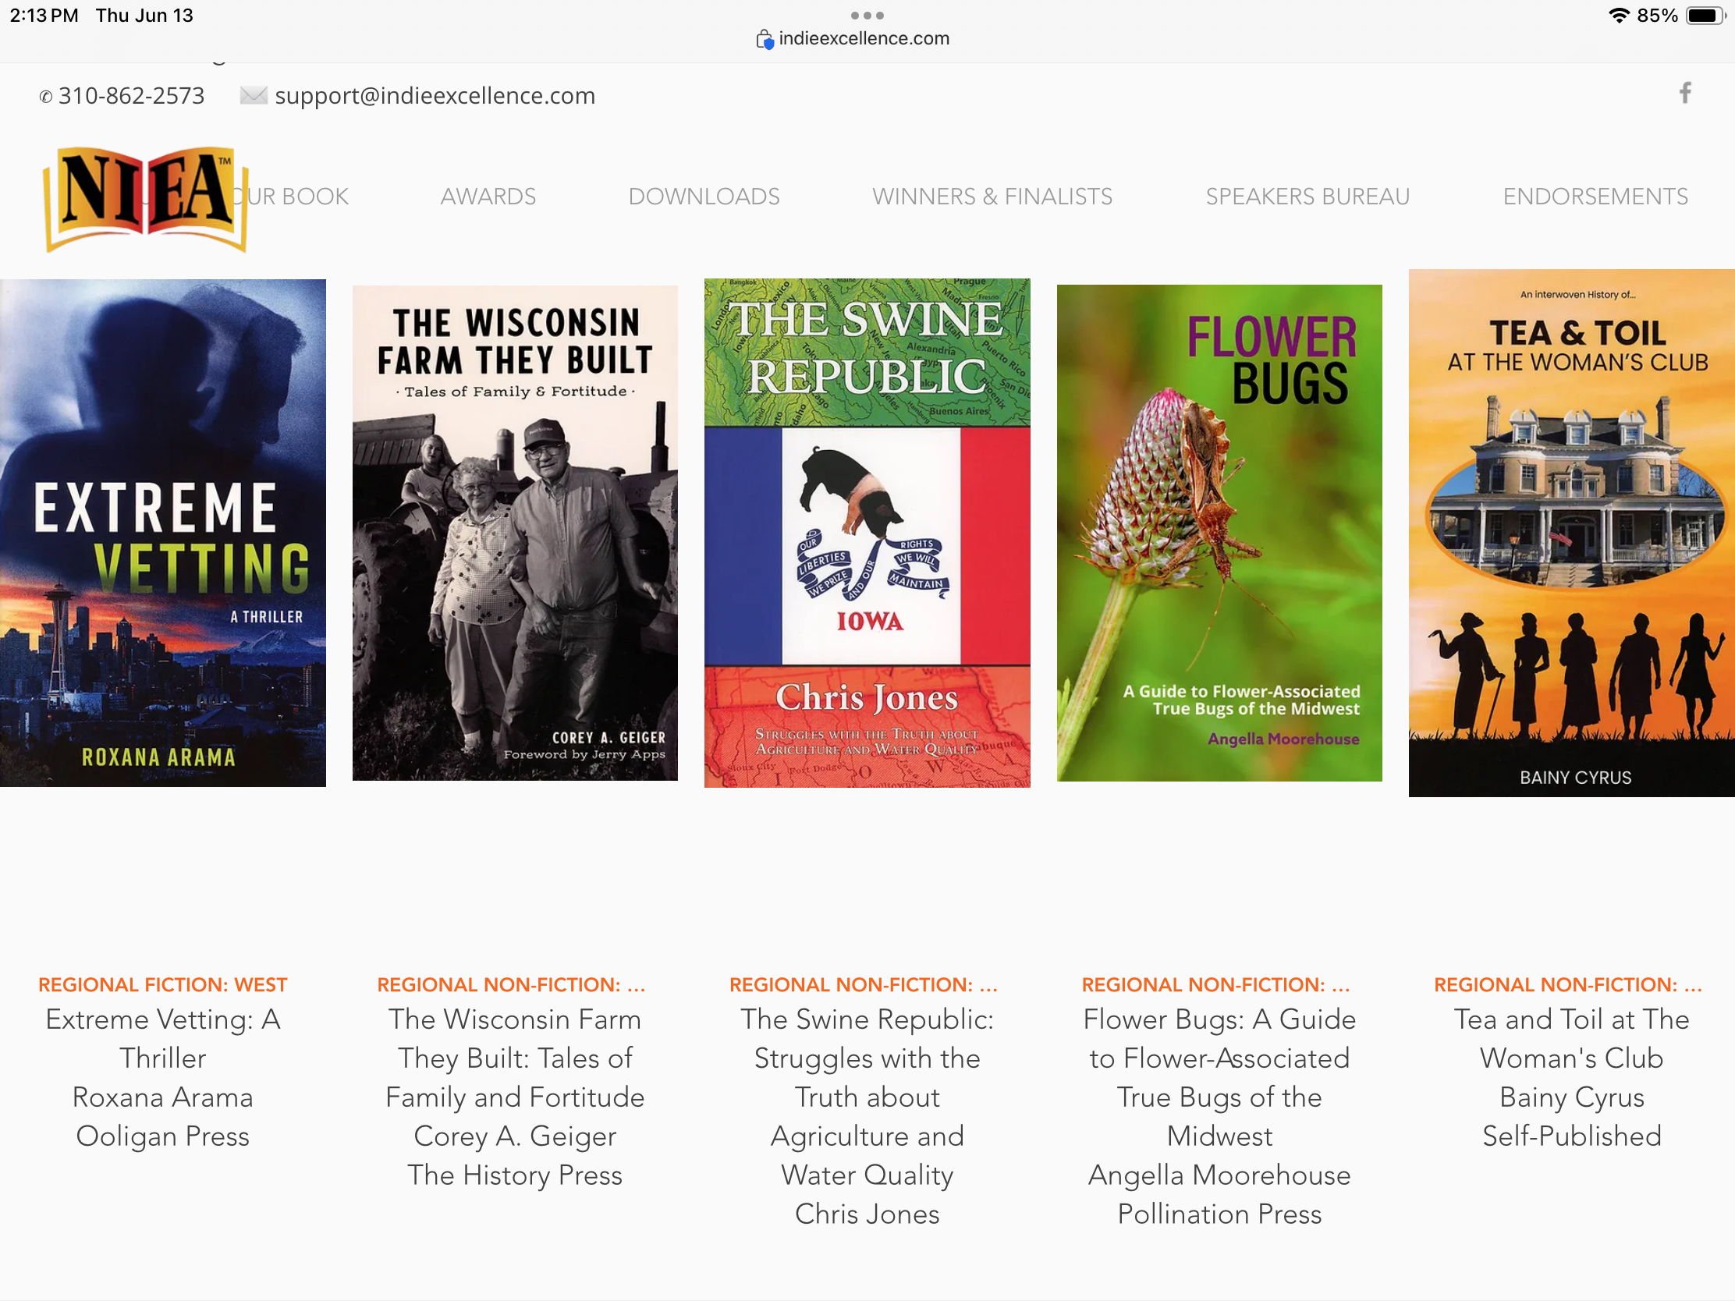Viewport: 1735px width, 1301px height.
Task: Tap the three-dot multitasking indicator
Action: click(867, 16)
